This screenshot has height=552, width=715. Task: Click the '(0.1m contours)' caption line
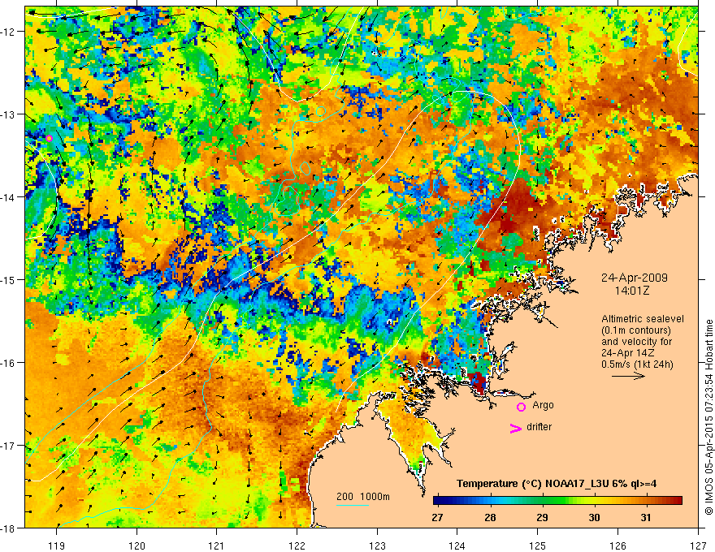point(636,330)
